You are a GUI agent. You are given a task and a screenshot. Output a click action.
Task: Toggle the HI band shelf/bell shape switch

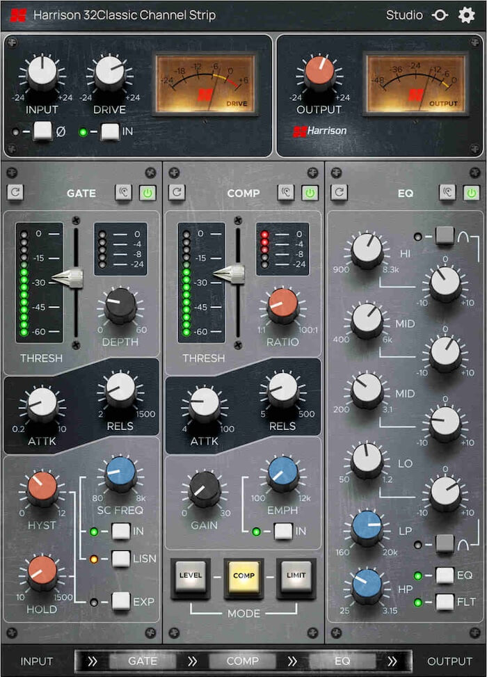click(445, 236)
